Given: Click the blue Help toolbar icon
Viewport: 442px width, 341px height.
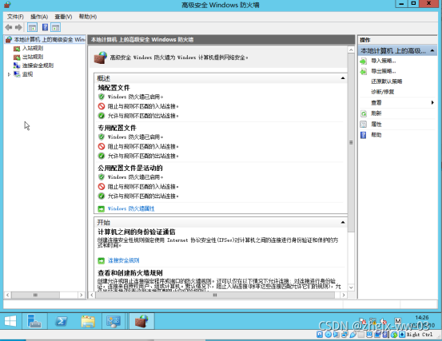Looking at the screenshot, I should [45, 27].
